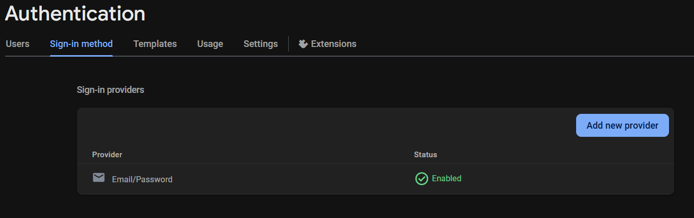Click the blue underline beneath Sign-in method
This screenshot has width=694, height=218.
pyautogui.click(x=81, y=56)
